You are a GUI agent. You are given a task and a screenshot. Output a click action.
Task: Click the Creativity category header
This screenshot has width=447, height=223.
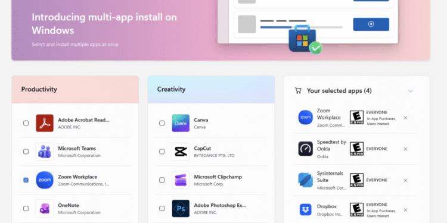pyautogui.click(x=211, y=89)
